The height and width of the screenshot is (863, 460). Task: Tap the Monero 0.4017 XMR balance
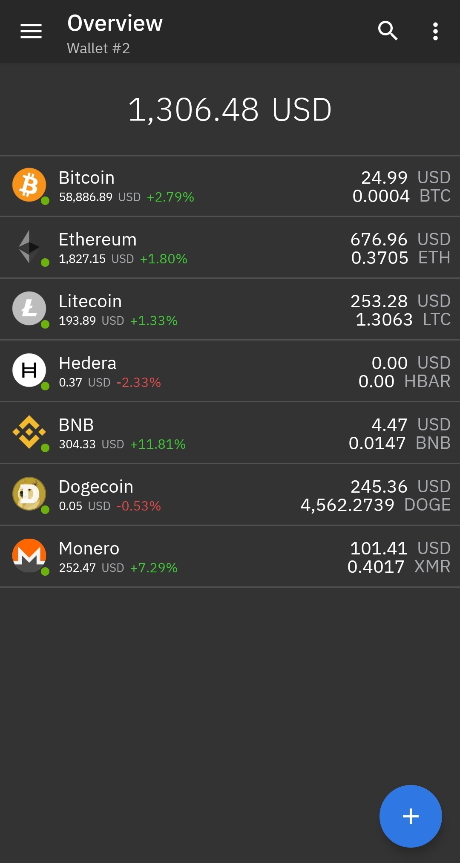[x=398, y=567]
